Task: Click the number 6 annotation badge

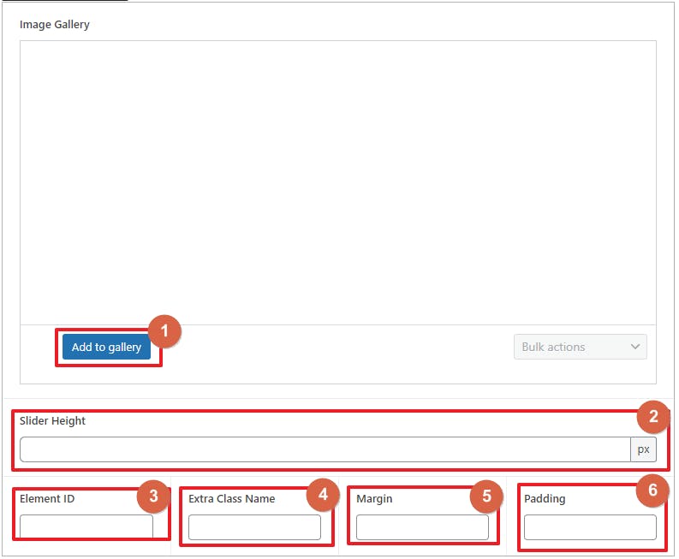Action: coord(652,490)
